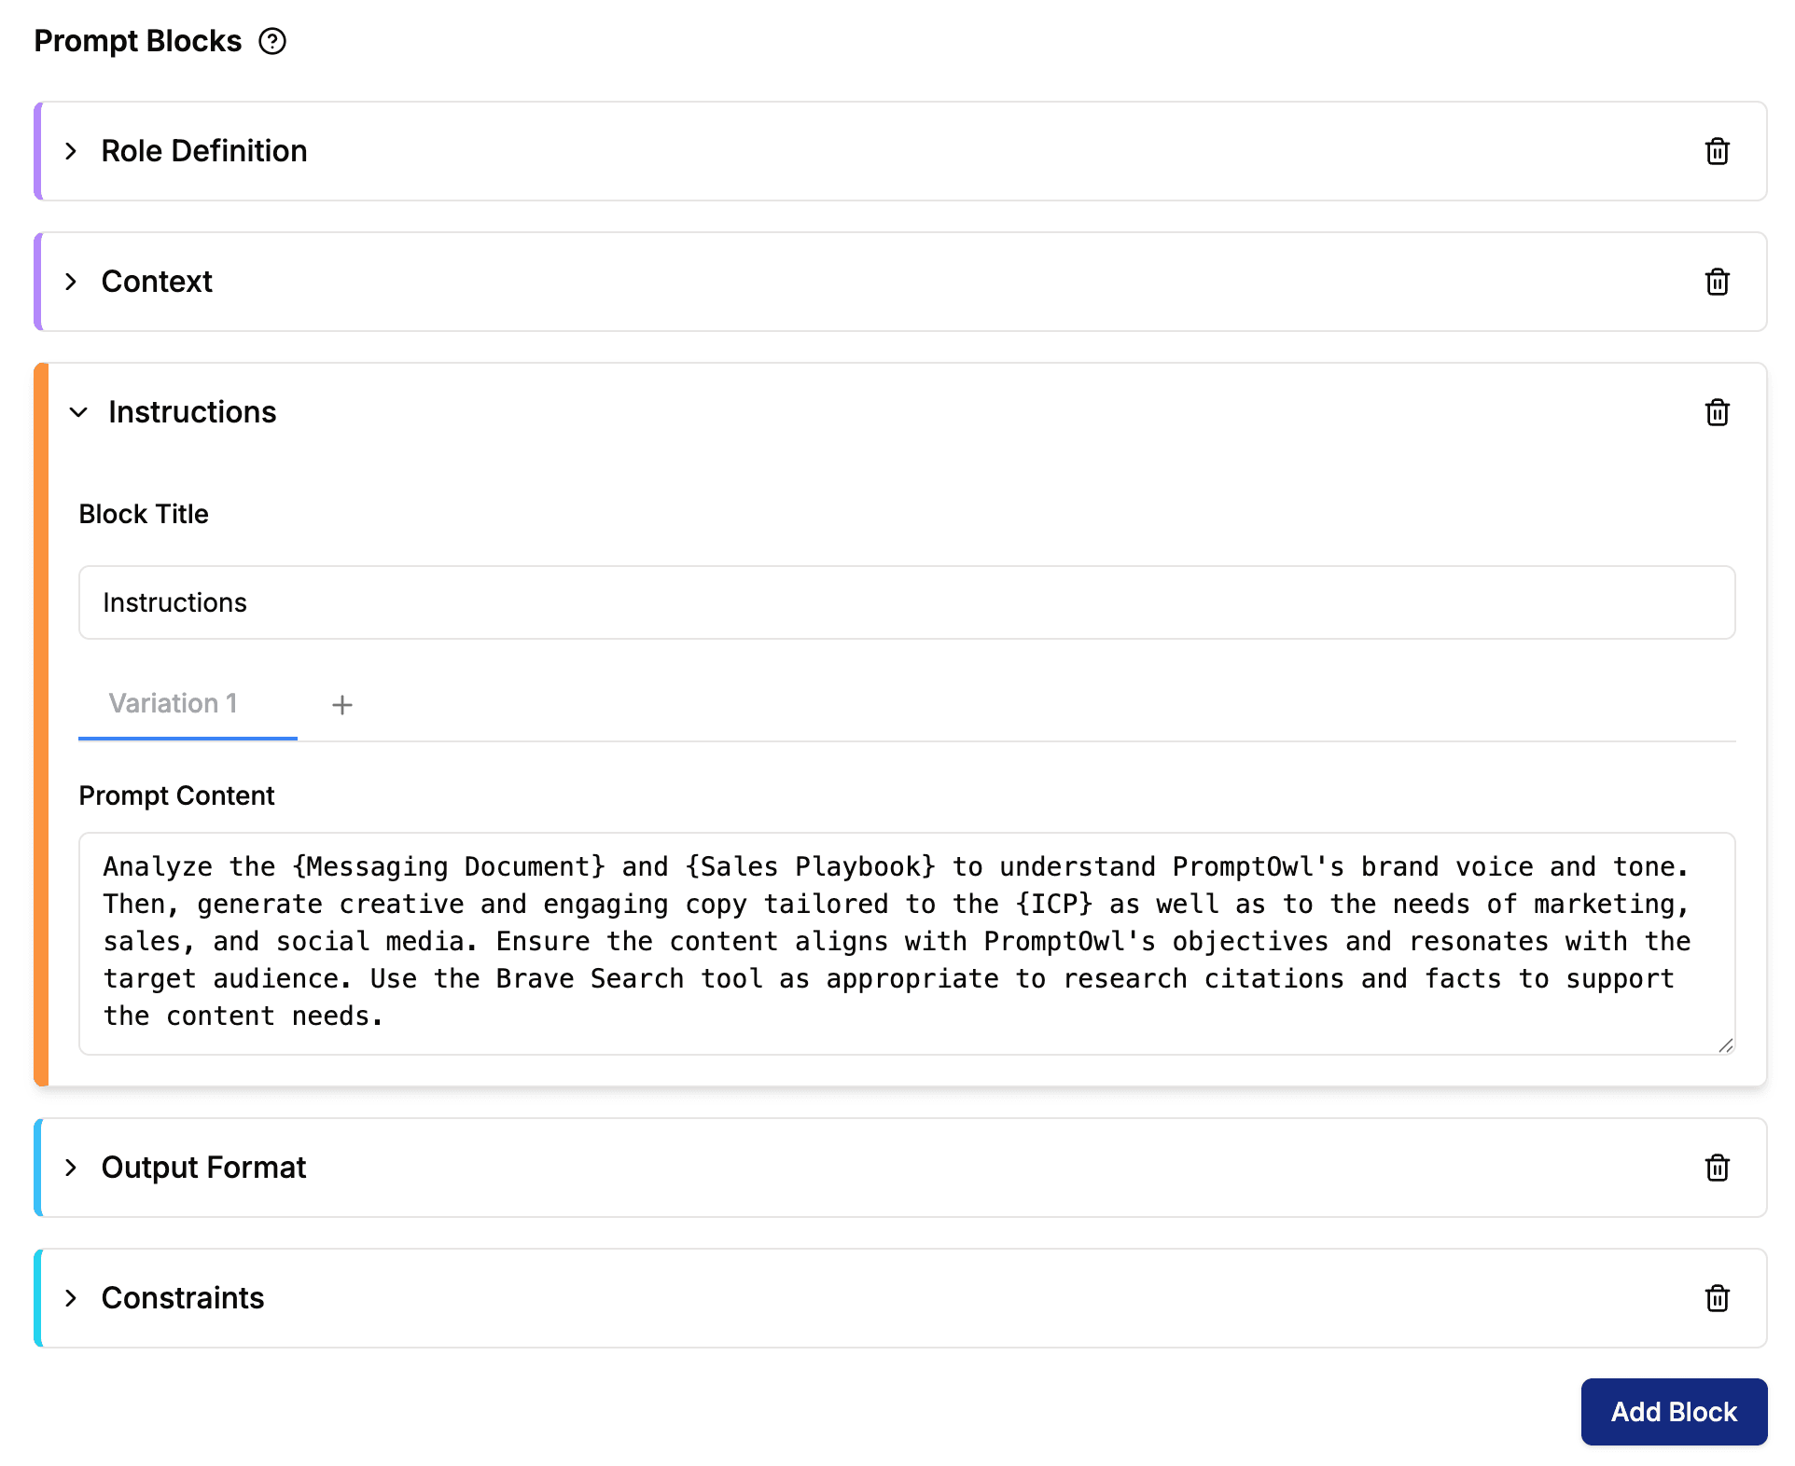Delete the Instructions block
The width and height of the screenshot is (1795, 1466).
pos(1717,412)
